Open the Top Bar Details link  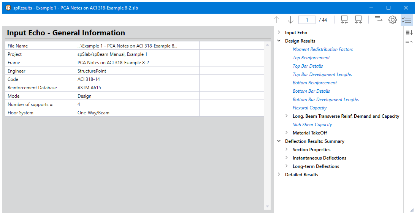pos(308,66)
